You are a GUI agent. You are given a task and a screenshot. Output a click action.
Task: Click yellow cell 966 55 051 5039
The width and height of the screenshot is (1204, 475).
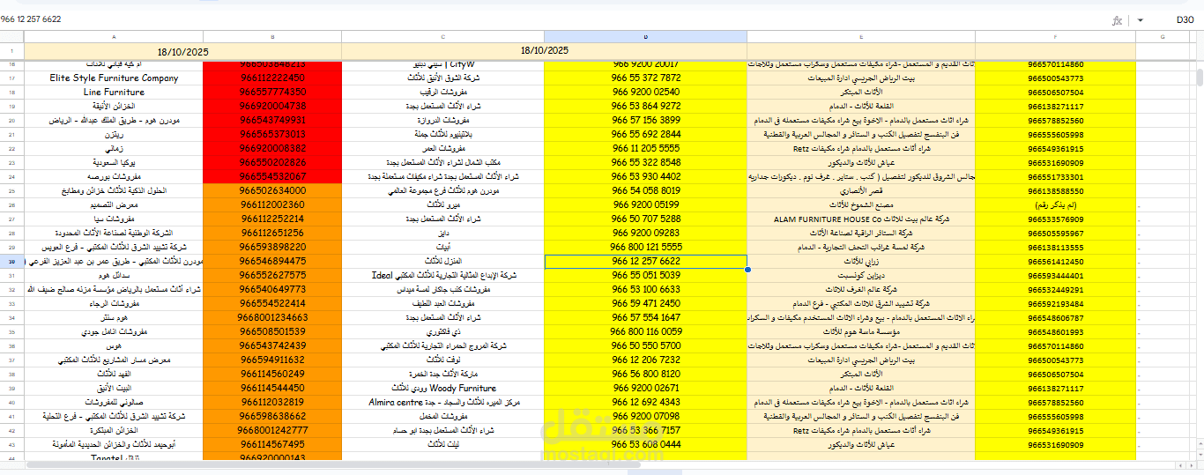pyautogui.click(x=646, y=276)
